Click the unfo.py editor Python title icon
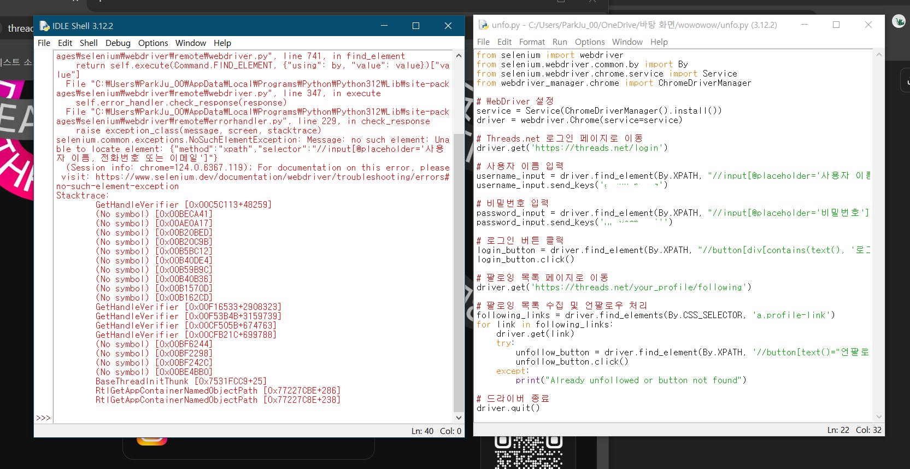910x469 pixels. [x=483, y=25]
